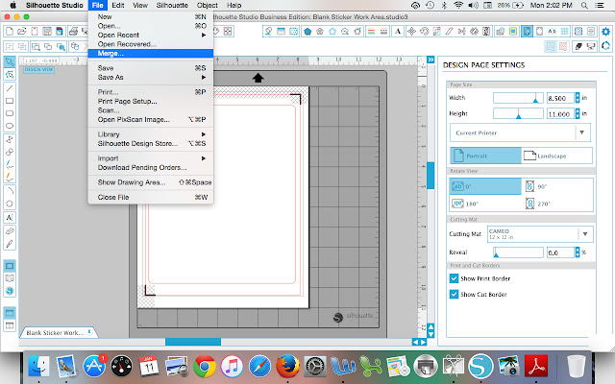615x384 pixels.
Task: Click the Width 8.500 input field
Action: [x=560, y=98]
